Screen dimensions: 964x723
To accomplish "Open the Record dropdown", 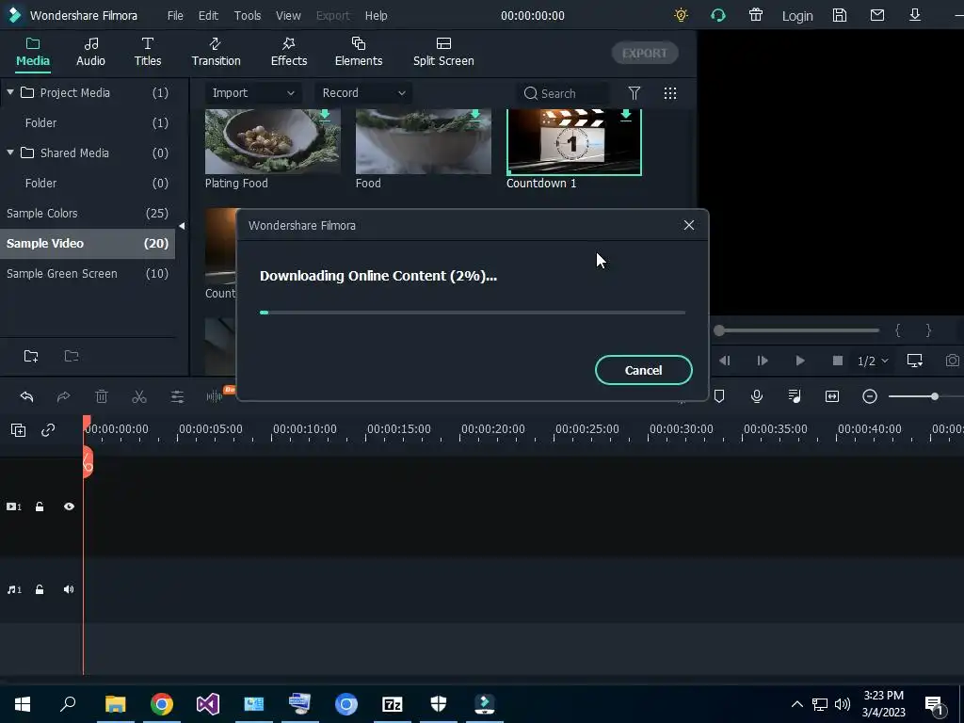I will pos(363,93).
